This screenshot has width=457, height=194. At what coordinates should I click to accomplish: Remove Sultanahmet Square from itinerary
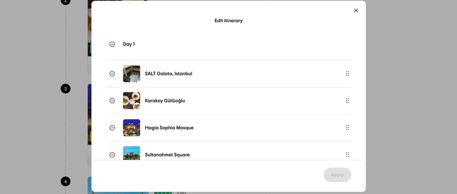(112, 155)
